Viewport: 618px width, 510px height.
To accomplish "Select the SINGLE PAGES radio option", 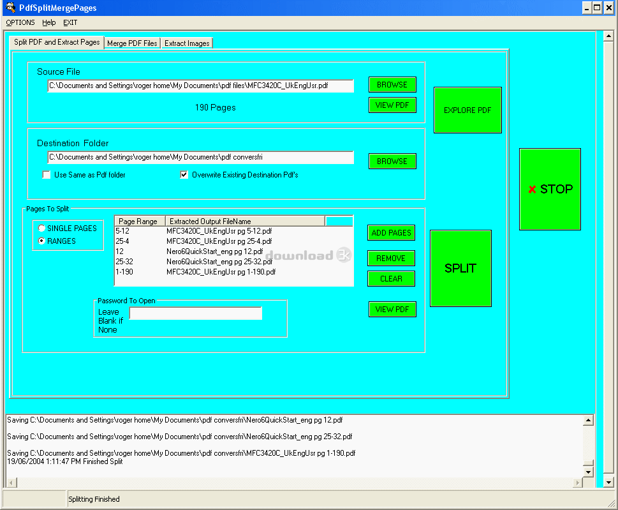I will point(42,228).
